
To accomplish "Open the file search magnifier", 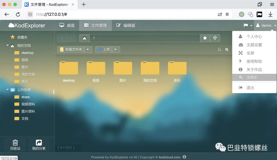I will [x=227, y=50].
